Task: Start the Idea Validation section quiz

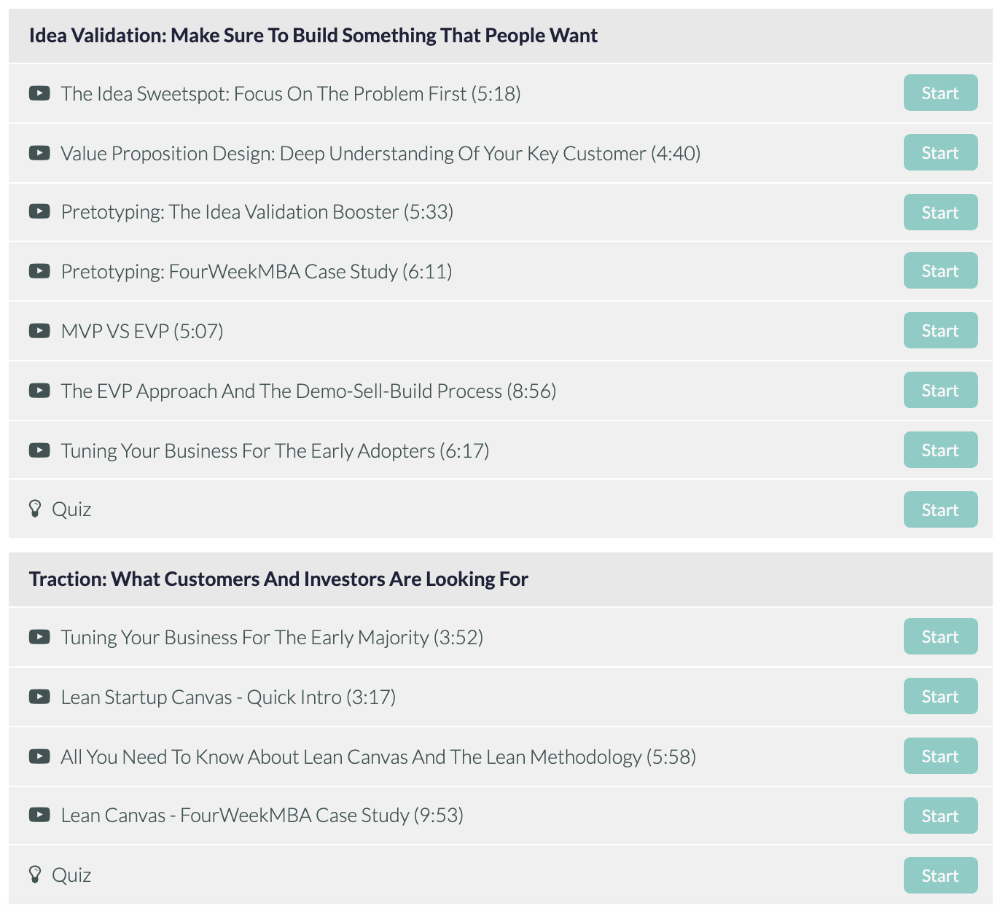Action: tap(940, 509)
